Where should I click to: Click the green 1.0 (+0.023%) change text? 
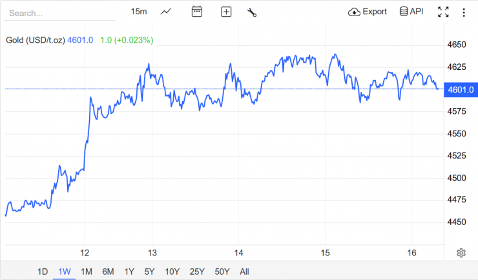pos(127,40)
